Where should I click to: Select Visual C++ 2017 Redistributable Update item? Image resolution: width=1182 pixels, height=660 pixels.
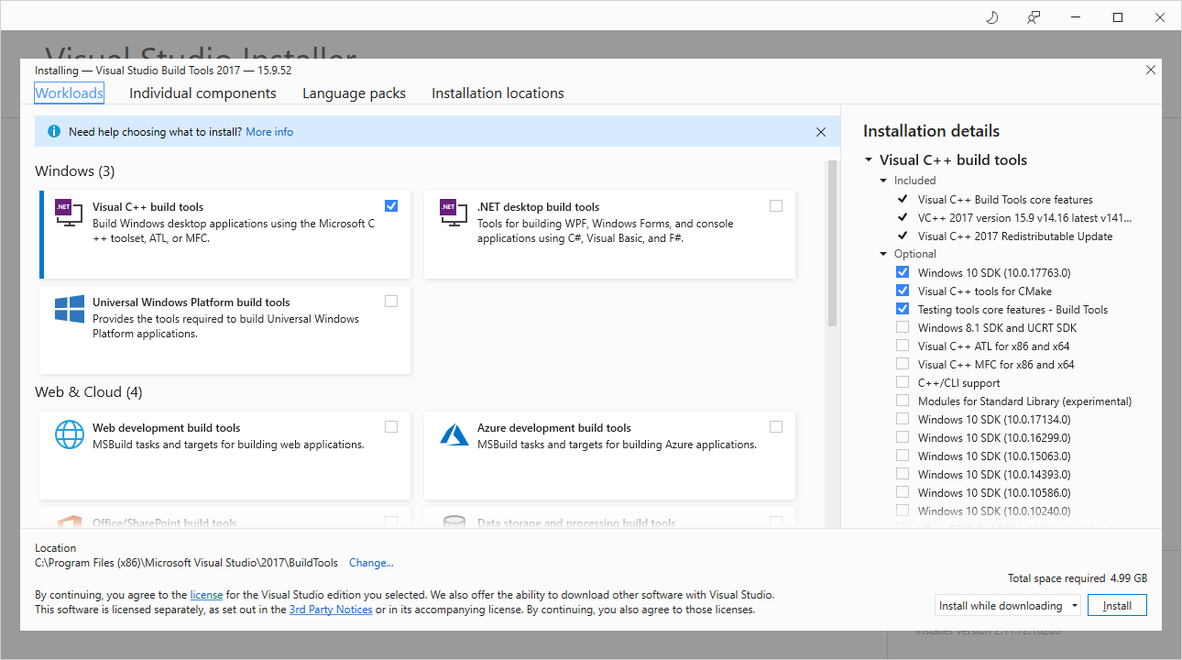1015,236
